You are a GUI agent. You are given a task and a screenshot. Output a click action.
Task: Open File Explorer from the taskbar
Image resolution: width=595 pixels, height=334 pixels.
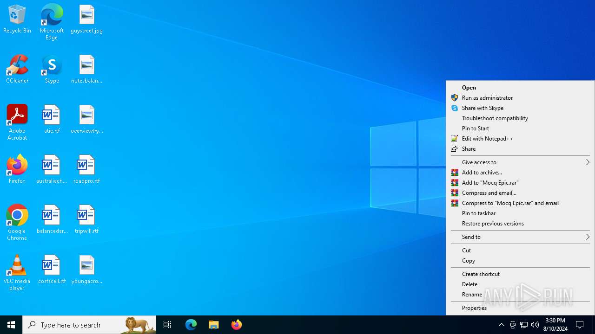click(x=214, y=325)
